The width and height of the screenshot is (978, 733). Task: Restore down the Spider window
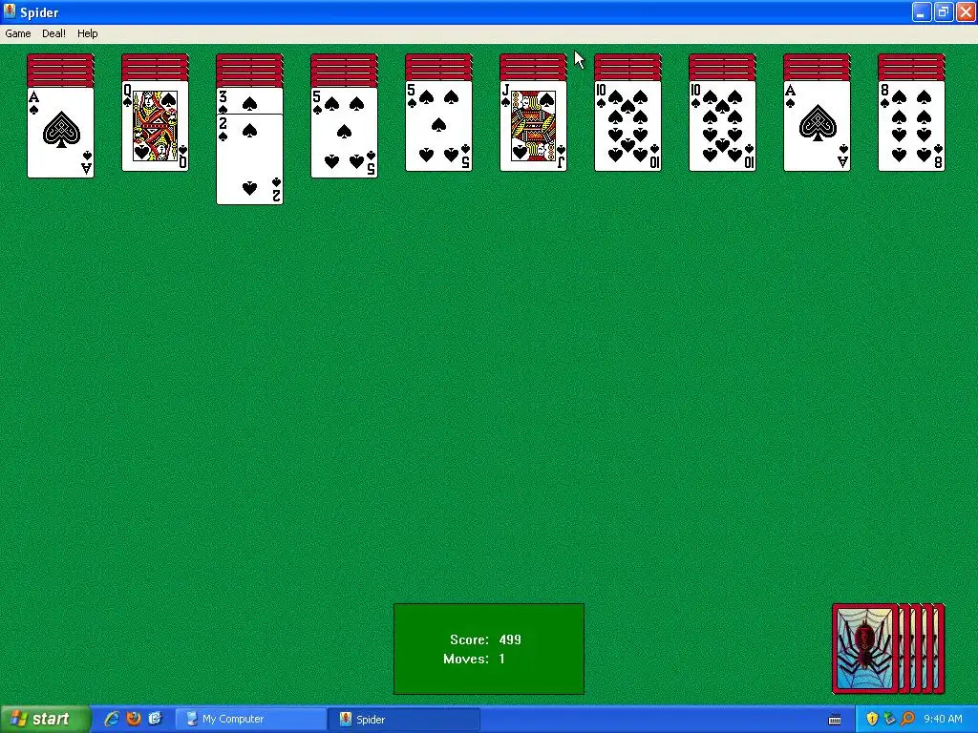point(943,11)
